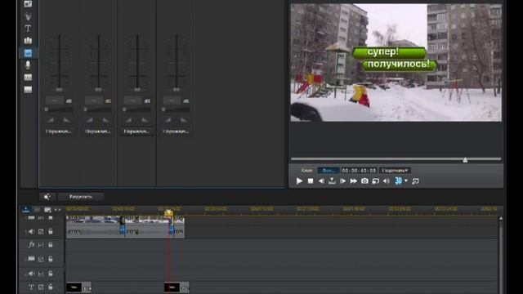Click the first audio track speaker icon
The image size is (523, 294).
[31, 231]
